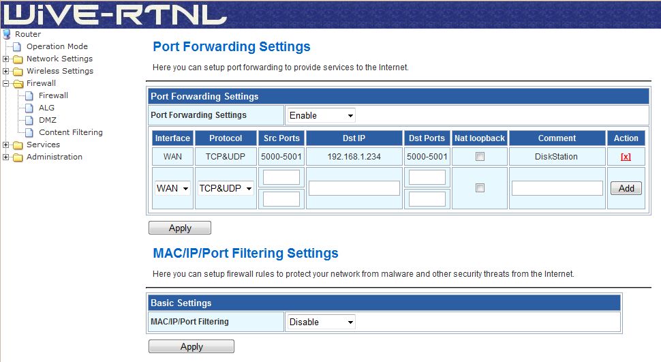Click the Operation Mode page icon
This screenshot has width=661, height=362.
tap(18, 46)
